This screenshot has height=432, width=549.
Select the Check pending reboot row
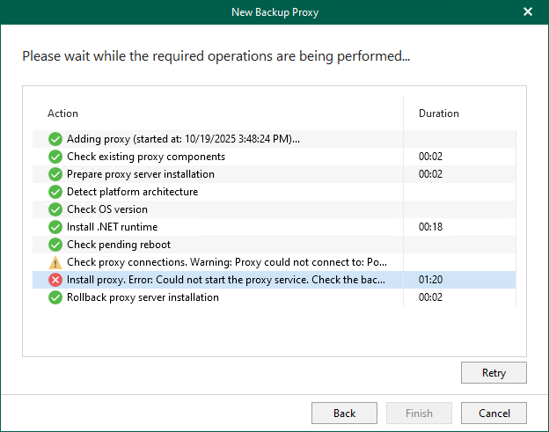tap(119, 245)
